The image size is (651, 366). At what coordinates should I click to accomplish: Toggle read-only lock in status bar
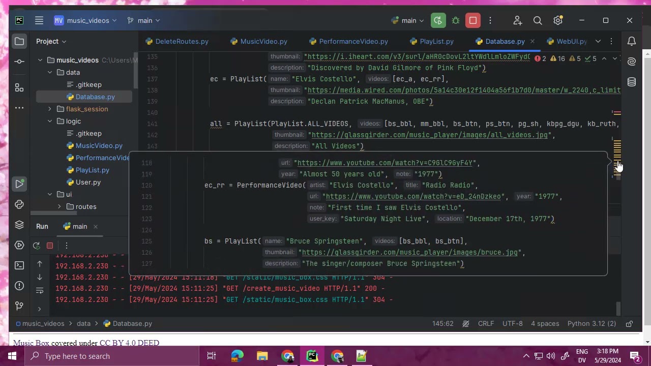pos(630,323)
